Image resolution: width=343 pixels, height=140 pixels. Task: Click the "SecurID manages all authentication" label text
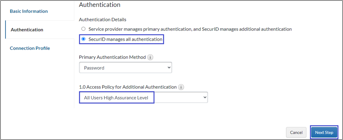[125, 39]
